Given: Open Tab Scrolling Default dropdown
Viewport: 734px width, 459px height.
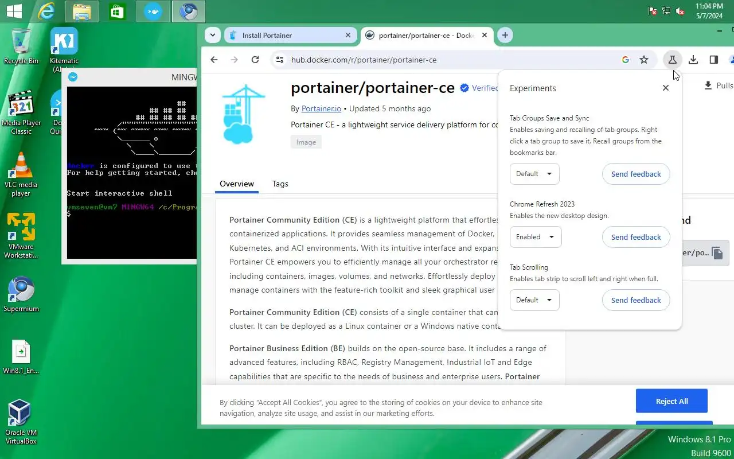Looking at the screenshot, I should [x=534, y=300].
